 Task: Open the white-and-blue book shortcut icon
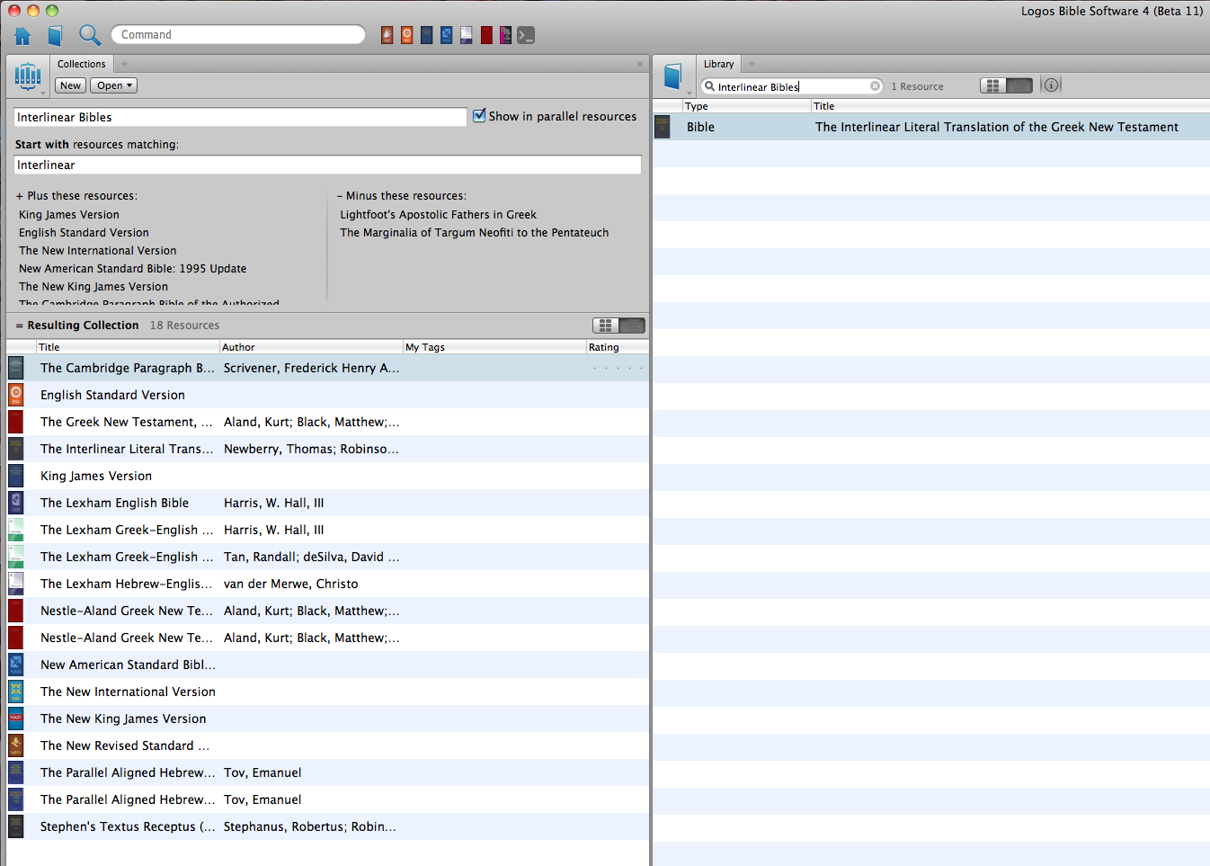[467, 35]
